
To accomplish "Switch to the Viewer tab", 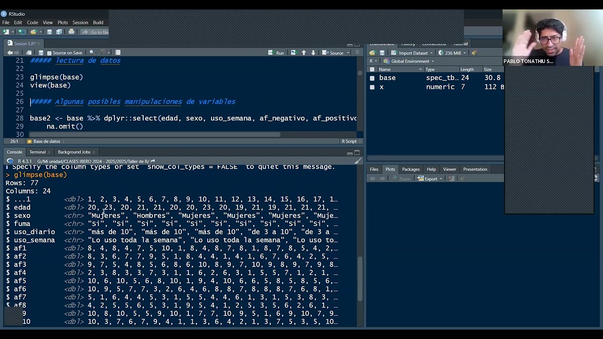I will 449,169.
